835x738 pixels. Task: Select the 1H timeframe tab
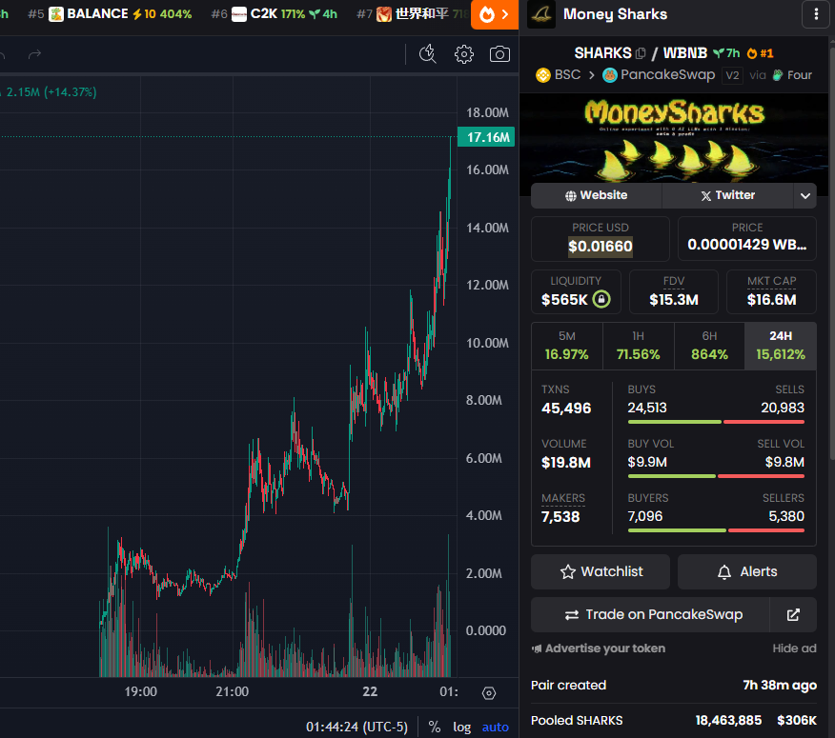pos(638,346)
